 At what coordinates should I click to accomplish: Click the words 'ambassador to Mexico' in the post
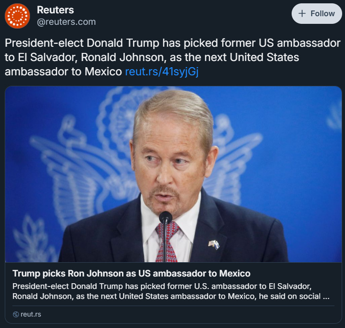(x=63, y=72)
